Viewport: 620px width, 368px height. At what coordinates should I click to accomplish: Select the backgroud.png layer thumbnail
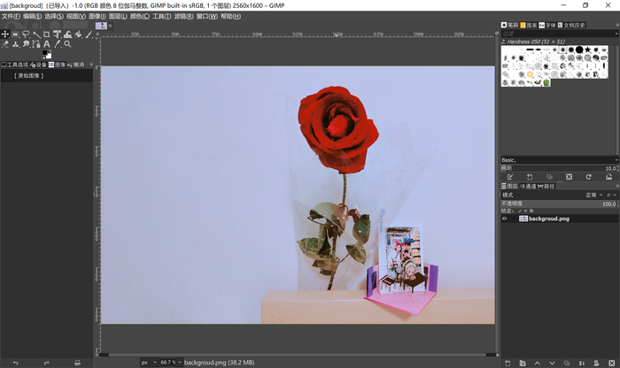point(523,218)
